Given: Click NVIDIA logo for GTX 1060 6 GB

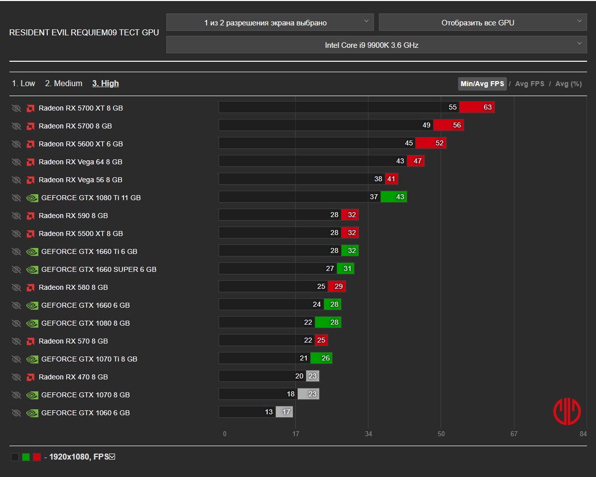Looking at the screenshot, I should [32, 413].
